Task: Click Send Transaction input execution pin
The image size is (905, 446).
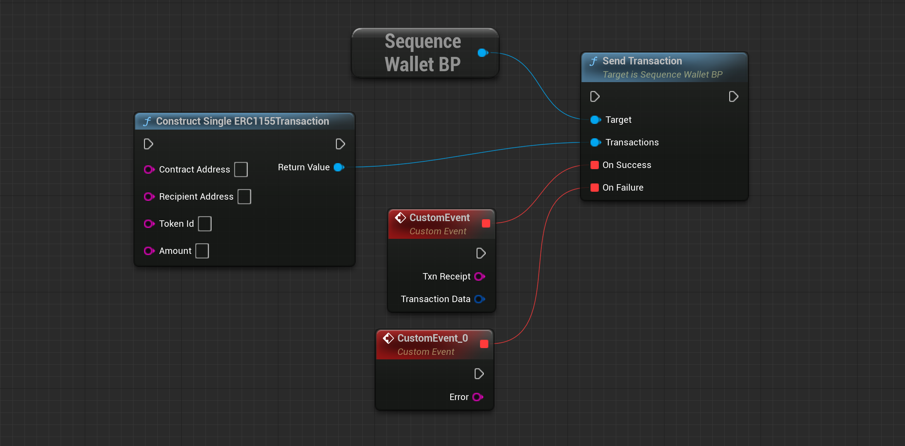Action: [x=595, y=97]
